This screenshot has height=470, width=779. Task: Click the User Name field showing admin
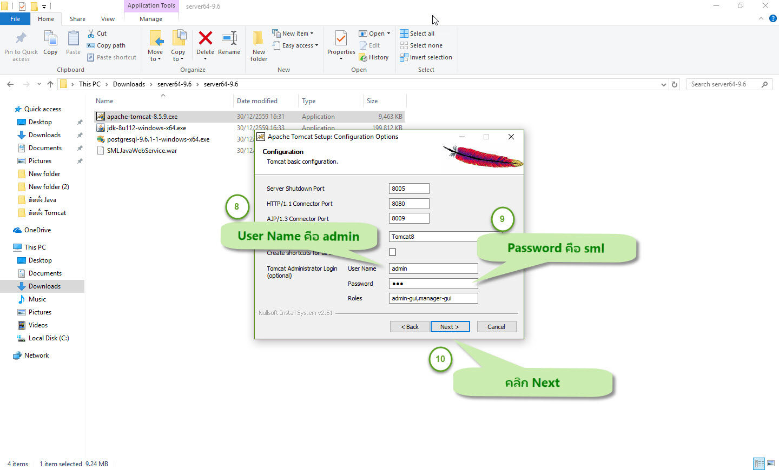point(433,268)
